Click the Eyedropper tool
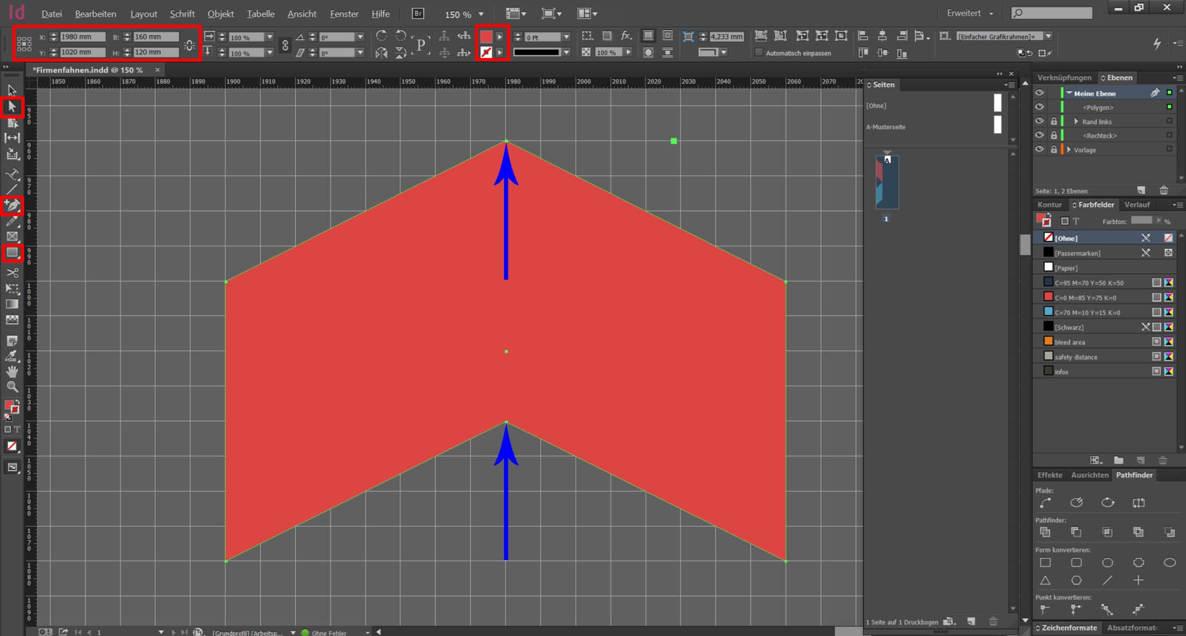This screenshot has width=1186, height=636. (x=12, y=356)
